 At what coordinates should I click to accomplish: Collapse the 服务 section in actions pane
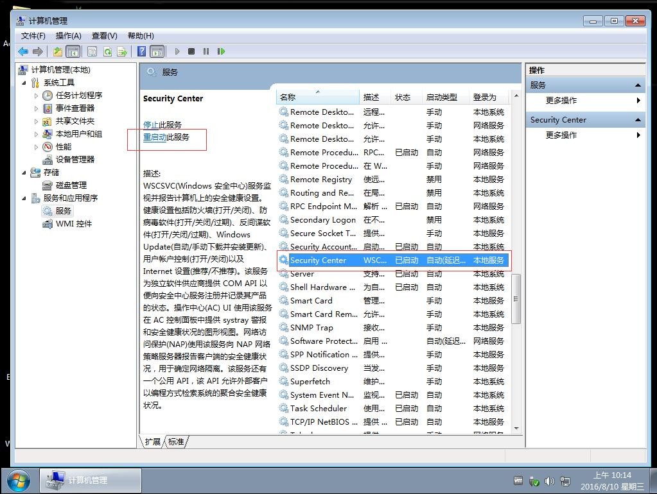(x=638, y=85)
